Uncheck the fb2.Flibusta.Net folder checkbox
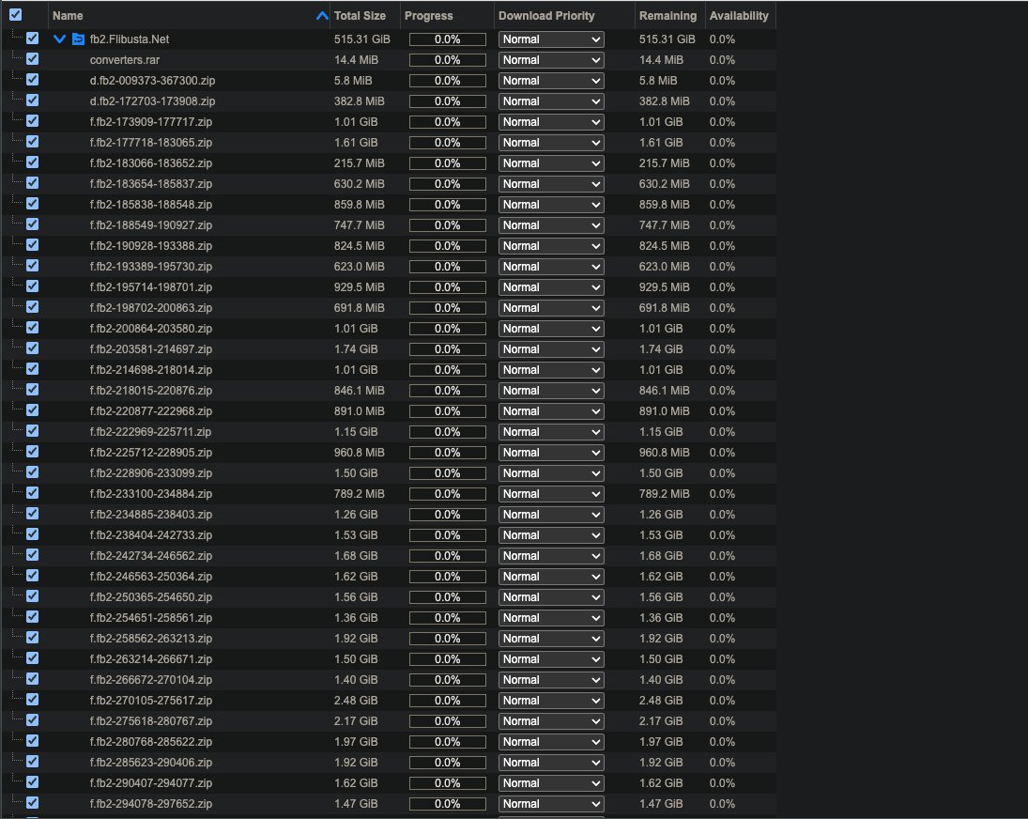 32,39
